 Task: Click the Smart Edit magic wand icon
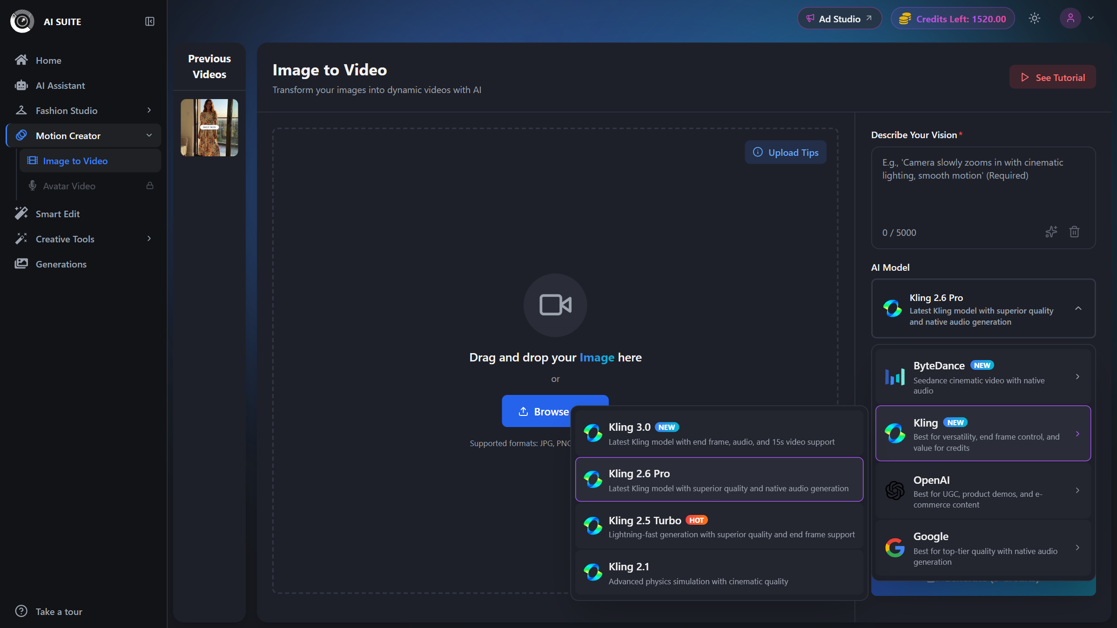21,214
